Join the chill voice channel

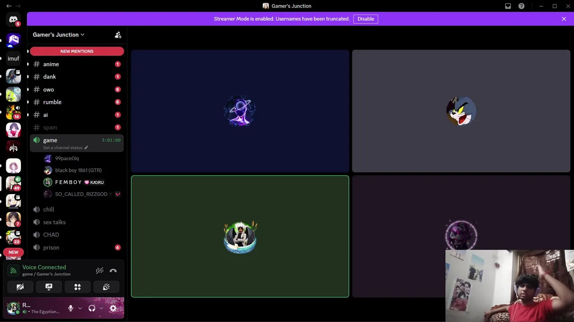click(77, 209)
